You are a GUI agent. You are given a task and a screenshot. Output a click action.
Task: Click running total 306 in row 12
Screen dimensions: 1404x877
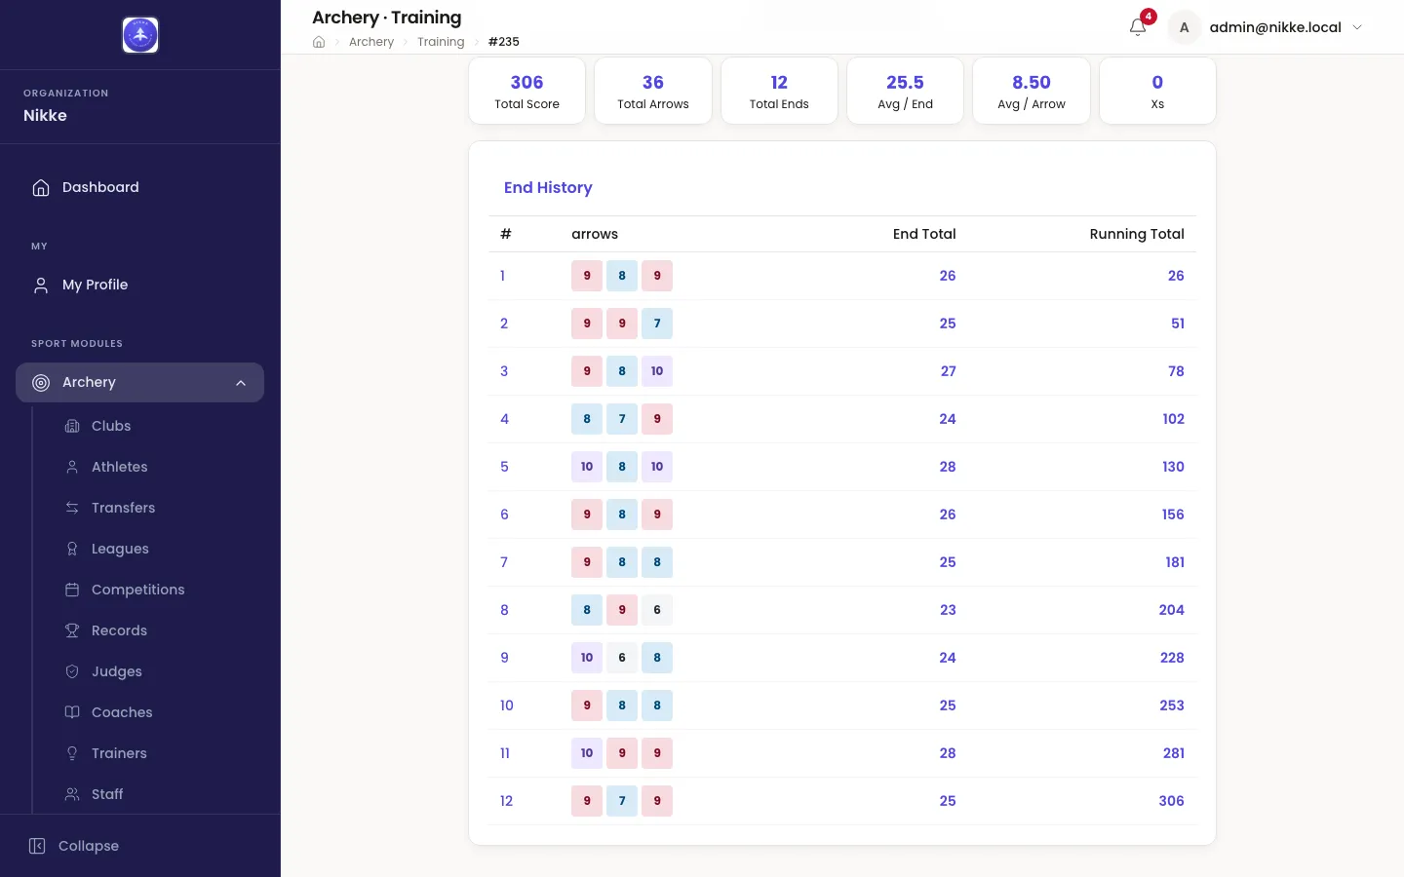click(1171, 801)
